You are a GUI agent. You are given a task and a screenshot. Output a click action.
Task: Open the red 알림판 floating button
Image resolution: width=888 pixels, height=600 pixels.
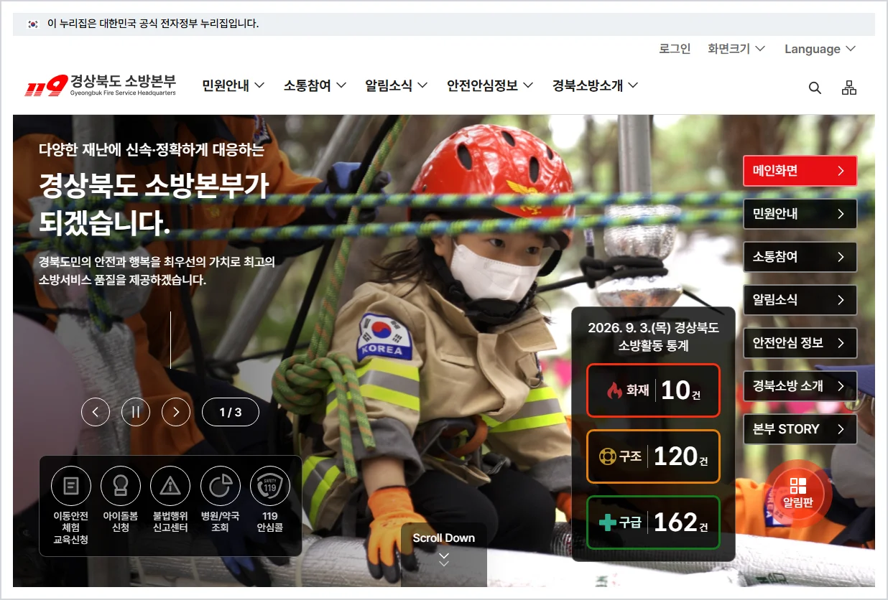click(x=798, y=493)
